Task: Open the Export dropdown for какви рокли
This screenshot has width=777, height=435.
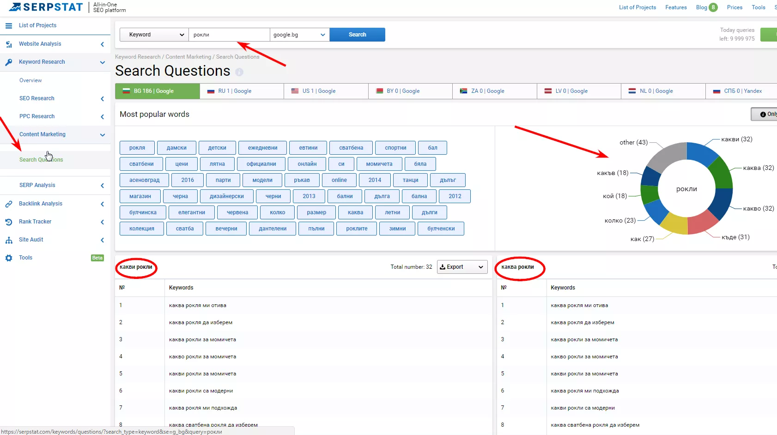Action: tap(462, 267)
